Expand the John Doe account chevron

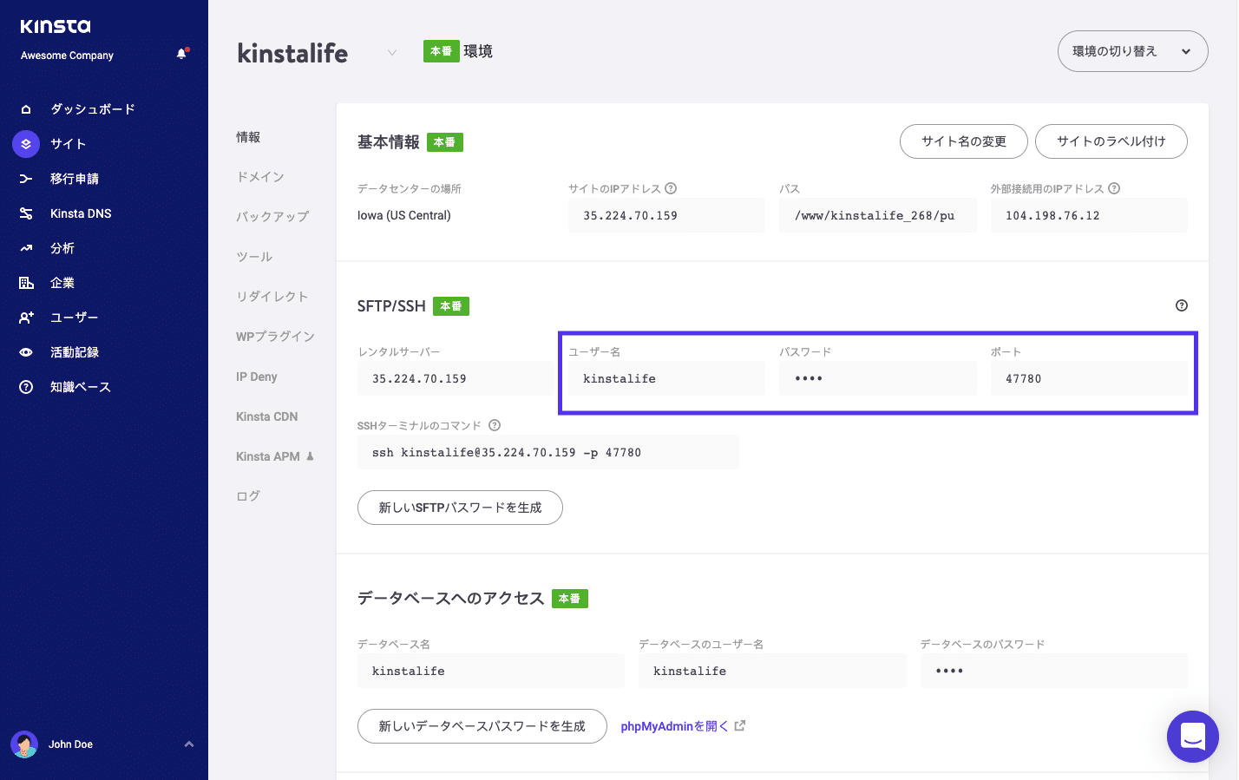click(x=189, y=744)
